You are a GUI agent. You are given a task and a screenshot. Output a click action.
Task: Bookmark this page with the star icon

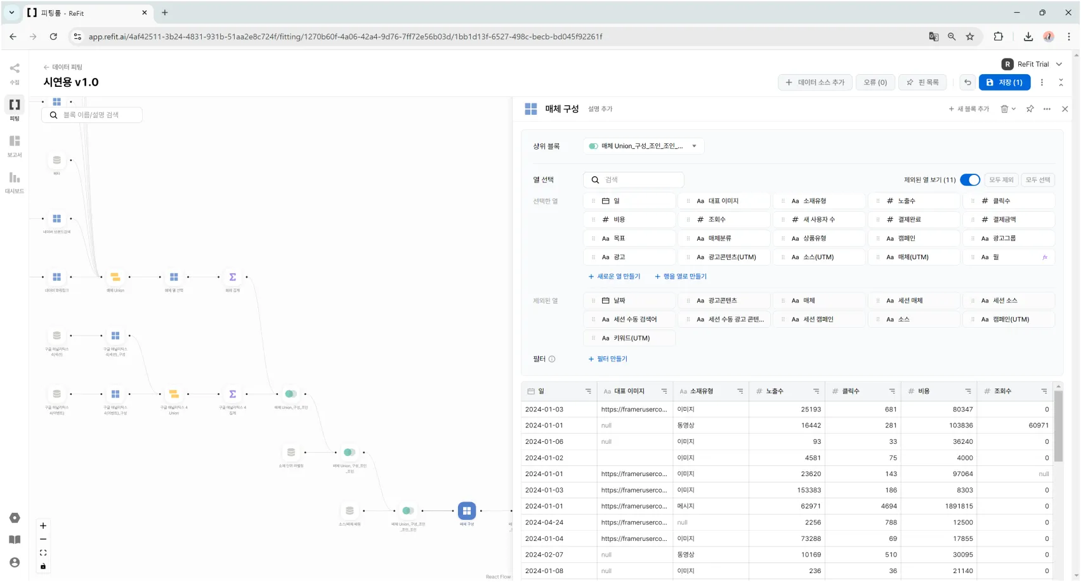970,37
